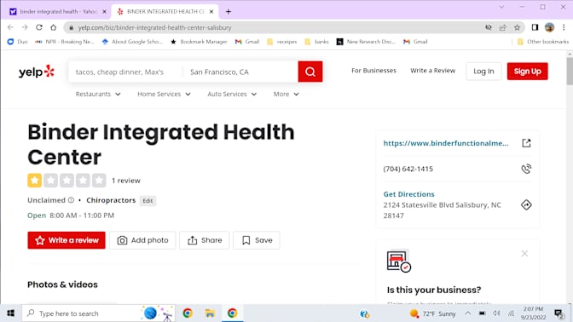Open the recipes bookmark folder
The height and width of the screenshot is (322, 573).
[282, 42]
